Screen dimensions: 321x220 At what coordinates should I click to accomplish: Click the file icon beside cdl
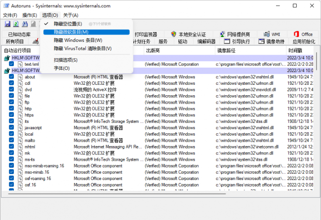click(x=20, y=83)
